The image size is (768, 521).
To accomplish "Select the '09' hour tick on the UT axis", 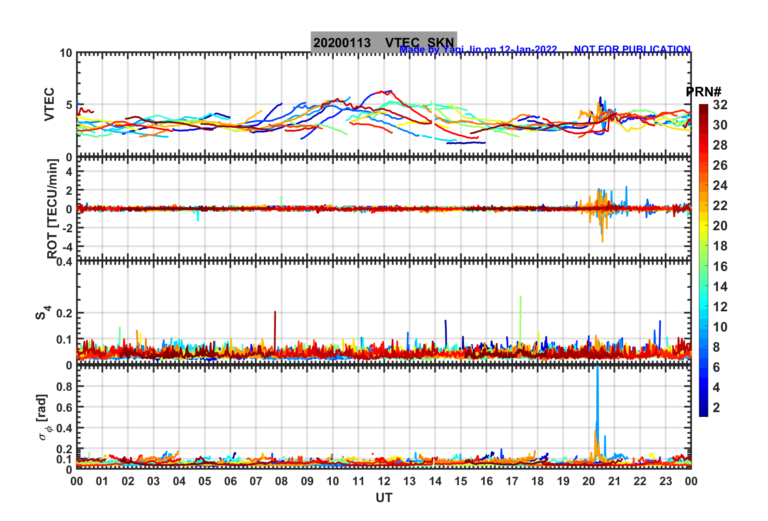I will [x=307, y=481].
